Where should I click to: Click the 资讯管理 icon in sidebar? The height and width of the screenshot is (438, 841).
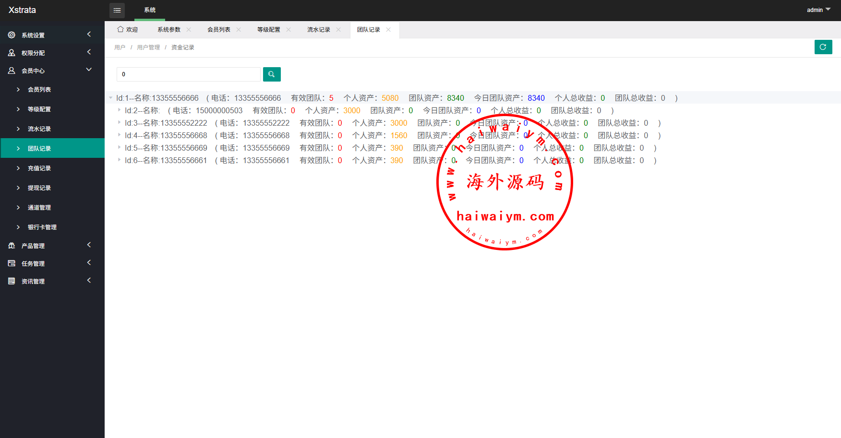click(12, 281)
